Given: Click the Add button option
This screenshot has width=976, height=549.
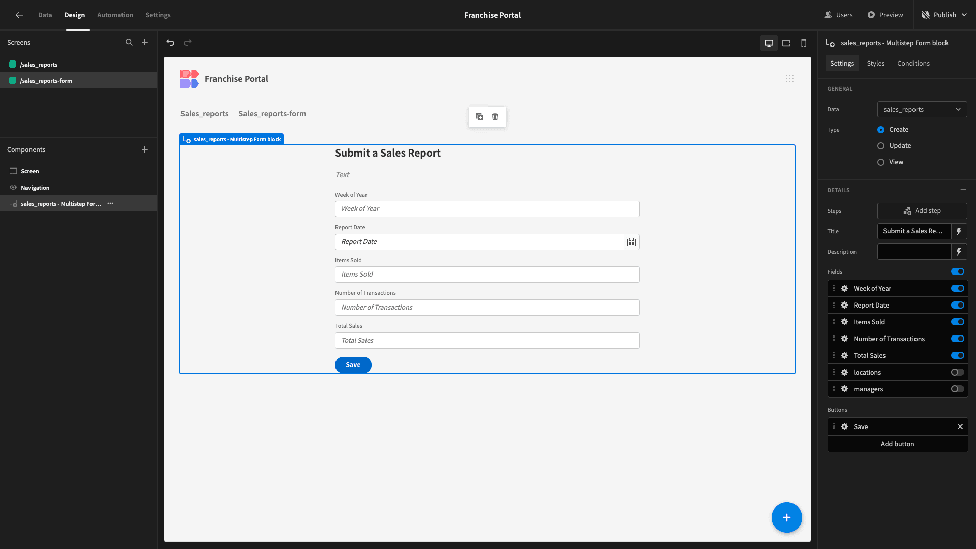Looking at the screenshot, I should coord(898,444).
